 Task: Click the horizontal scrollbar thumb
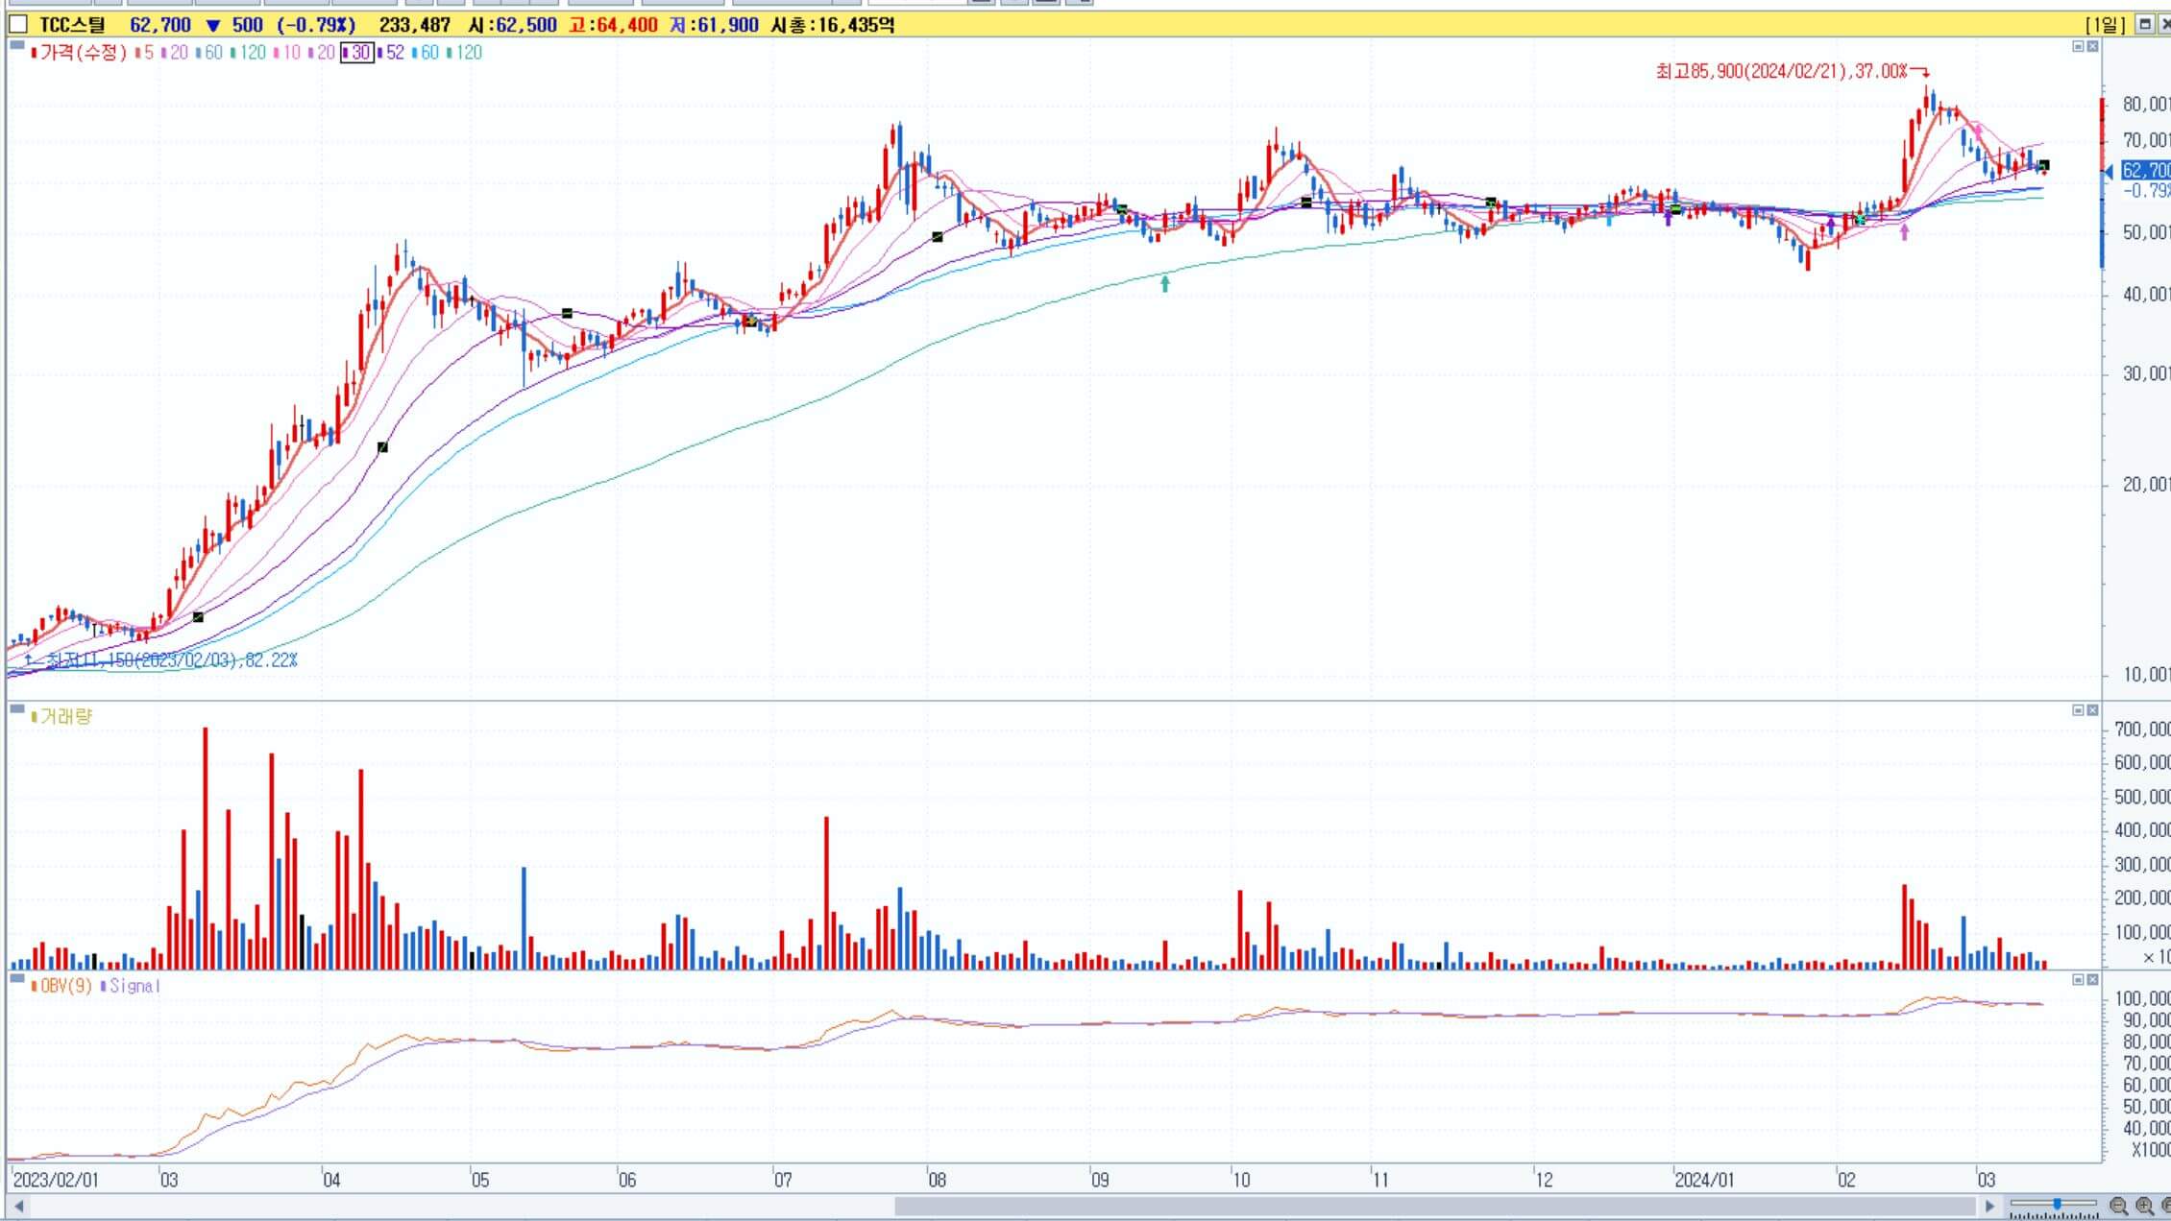pos(1433,1206)
